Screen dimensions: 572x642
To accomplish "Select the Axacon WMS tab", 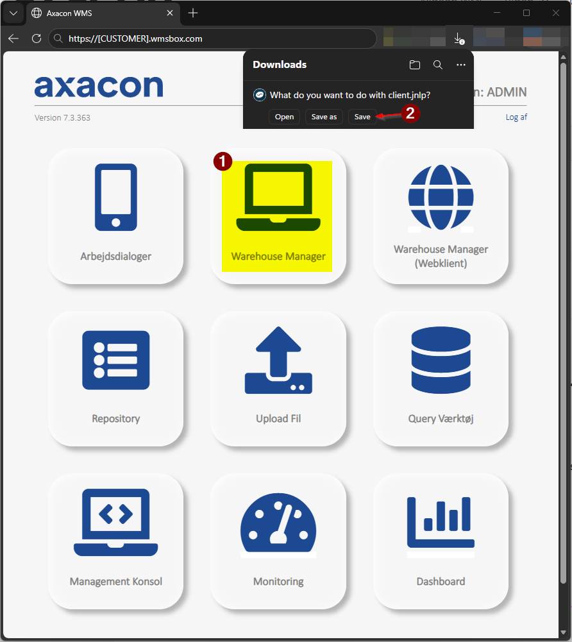I will pos(103,13).
